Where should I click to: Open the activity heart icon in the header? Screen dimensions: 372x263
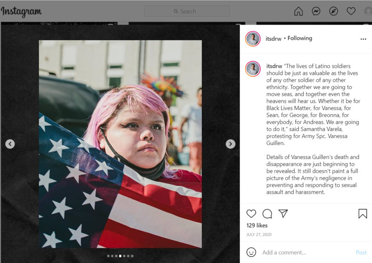point(351,11)
